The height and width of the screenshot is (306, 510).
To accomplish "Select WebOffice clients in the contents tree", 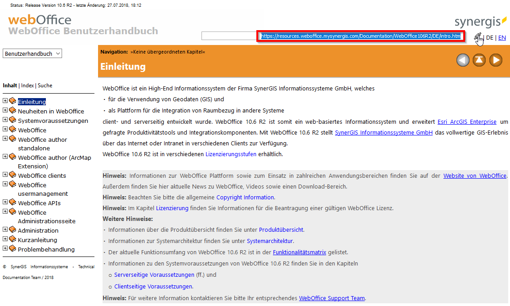I will click(42, 176).
